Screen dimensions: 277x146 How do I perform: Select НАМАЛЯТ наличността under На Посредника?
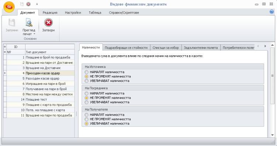point(86,93)
